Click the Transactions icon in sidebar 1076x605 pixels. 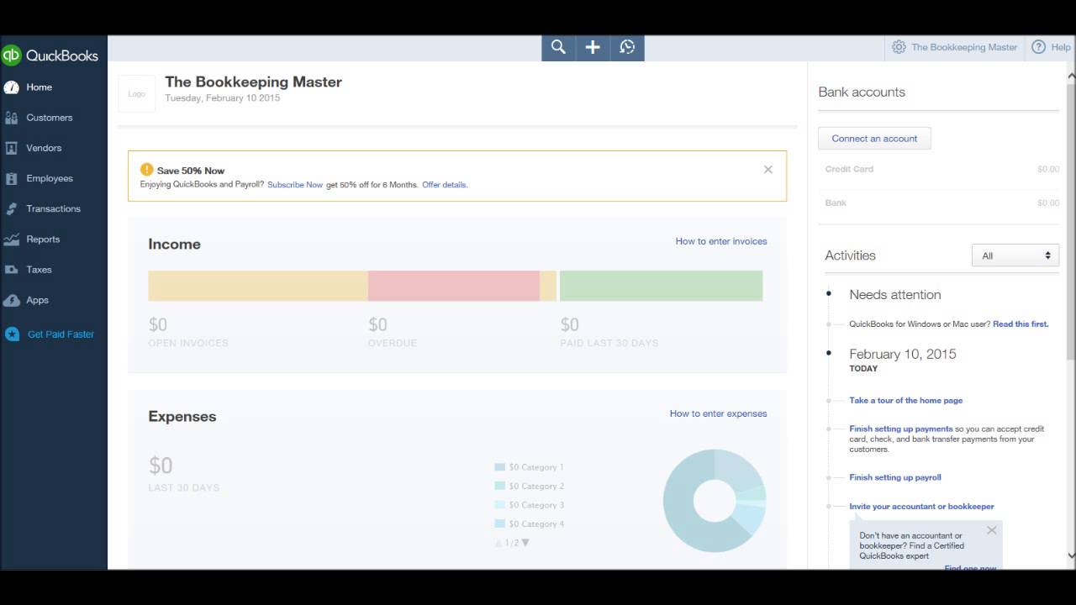point(11,208)
